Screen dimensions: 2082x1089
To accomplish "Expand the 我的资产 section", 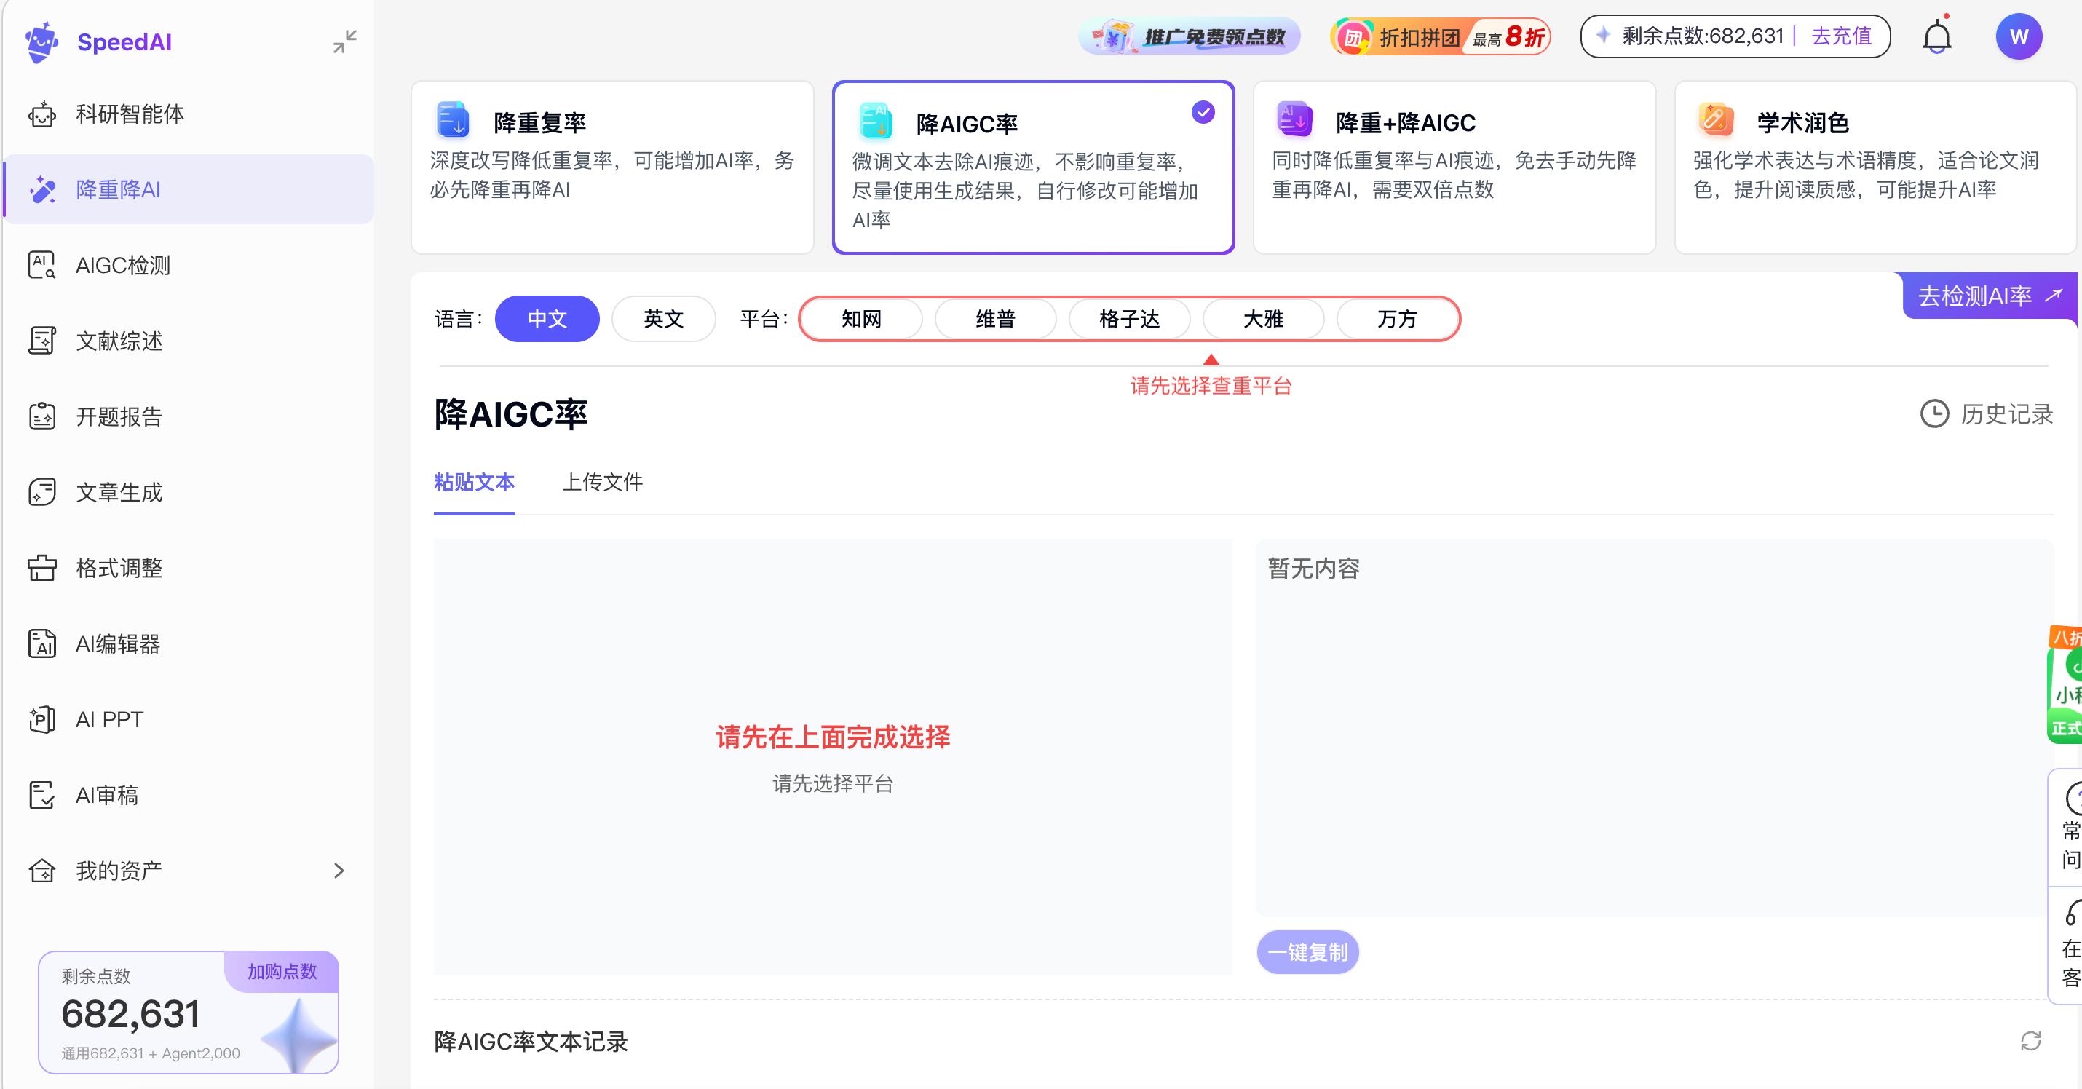I will coord(118,871).
